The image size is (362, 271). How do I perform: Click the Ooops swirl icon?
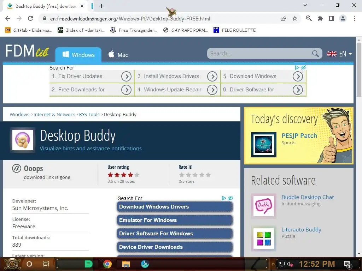(x=17, y=168)
